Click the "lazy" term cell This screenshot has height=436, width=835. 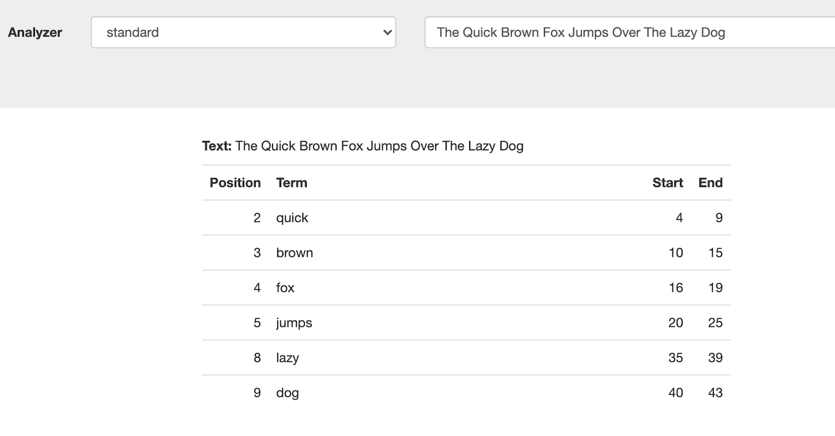pos(288,358)
